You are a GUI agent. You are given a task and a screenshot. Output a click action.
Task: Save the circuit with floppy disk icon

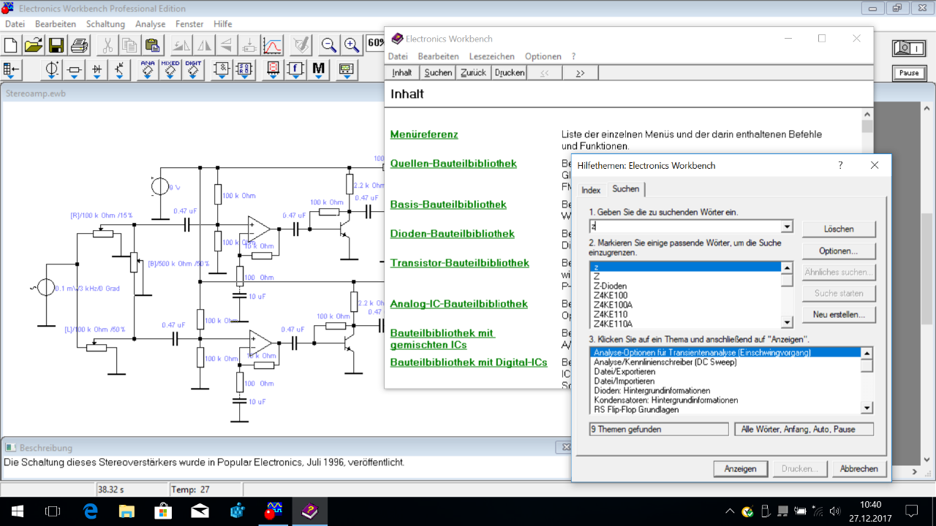pos(56,45)
